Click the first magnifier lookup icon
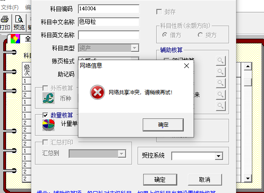264x193 pixels. pos(221,61)
